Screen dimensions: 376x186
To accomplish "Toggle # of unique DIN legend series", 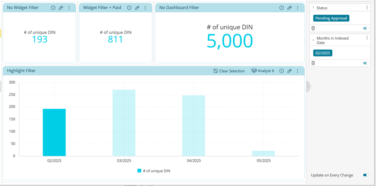I will [154, 171].
